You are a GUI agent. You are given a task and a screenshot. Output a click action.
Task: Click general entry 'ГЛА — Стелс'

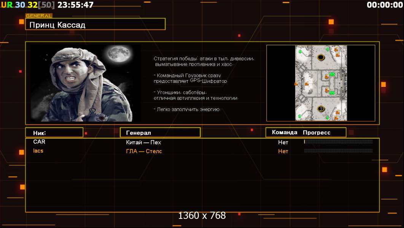tap(144, 151)
